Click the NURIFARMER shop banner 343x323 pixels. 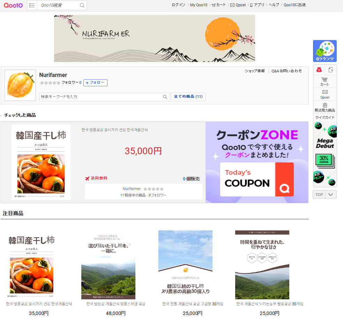click(155, 38)
